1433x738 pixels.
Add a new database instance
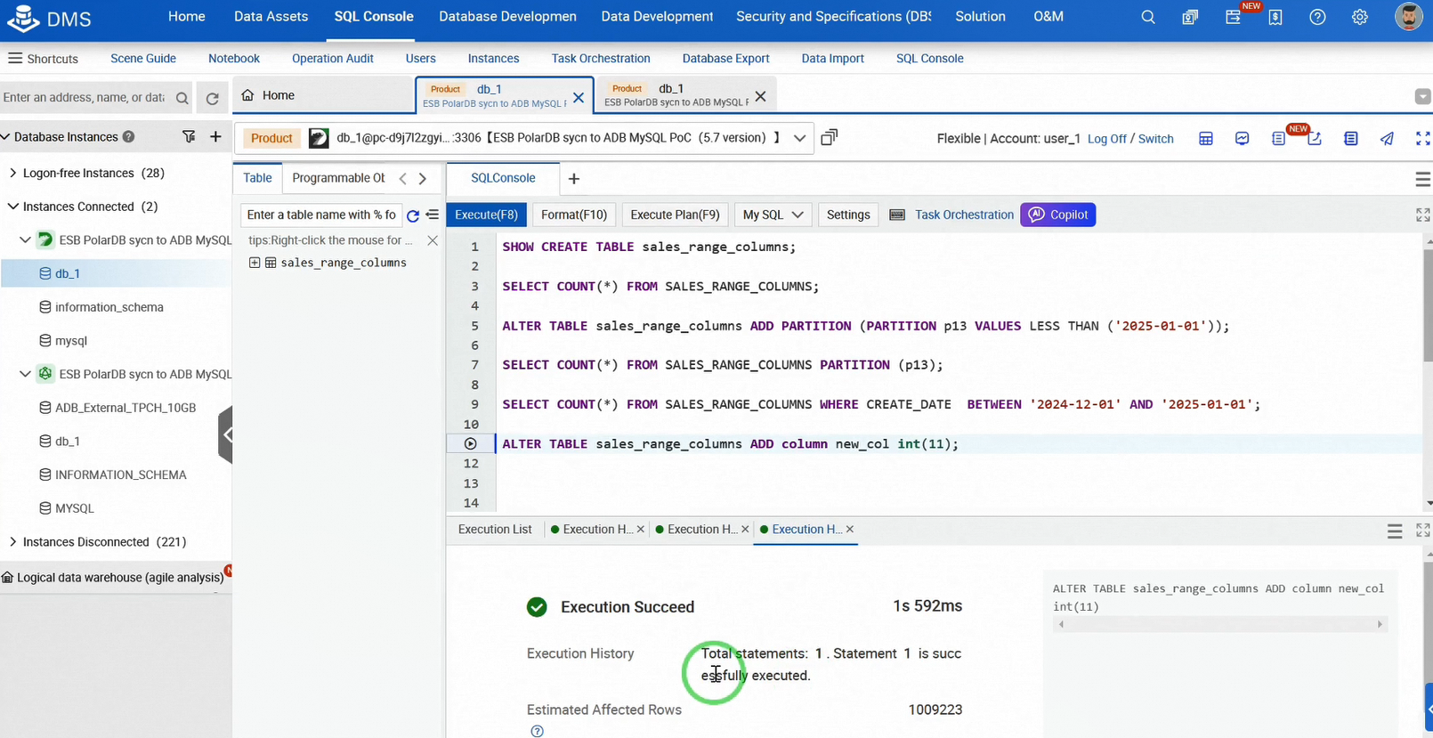click(x=215, y=136)
